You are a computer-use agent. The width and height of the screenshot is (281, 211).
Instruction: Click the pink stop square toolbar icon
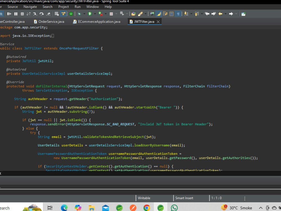[x=111, y=14]
